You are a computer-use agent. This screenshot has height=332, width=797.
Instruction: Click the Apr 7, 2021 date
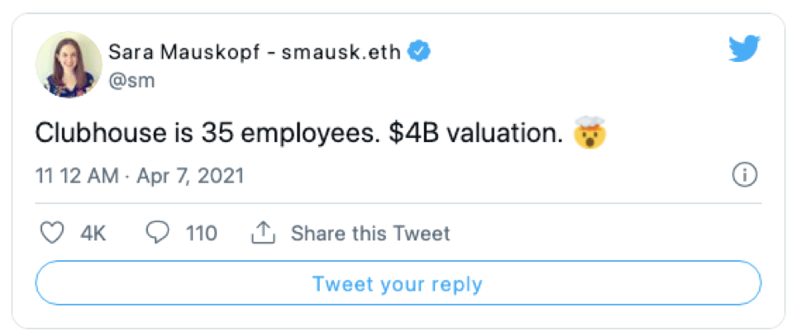(189, 176)
